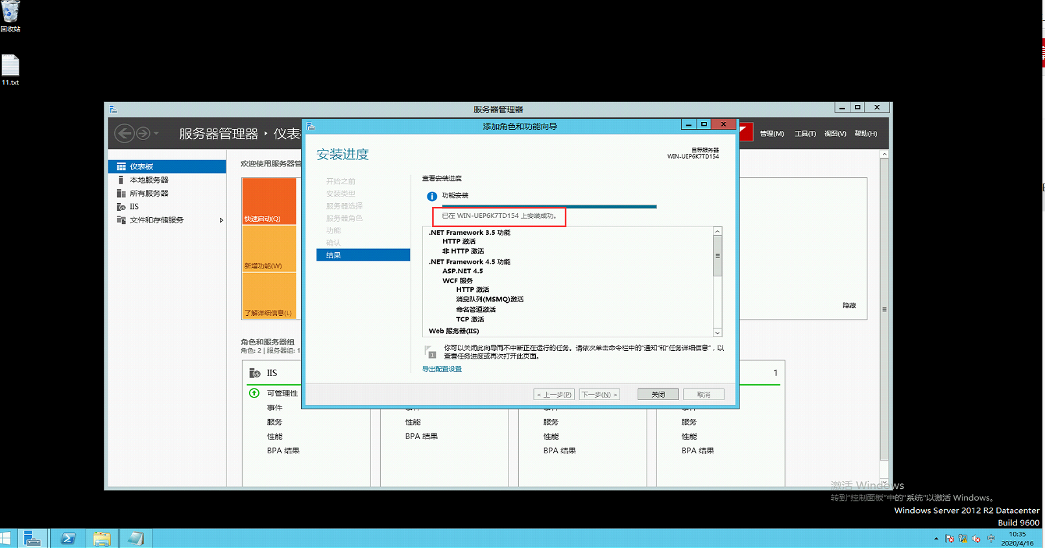The height and width of the screenshot is (548, 1045).
Task: Open the 工具(T) menu
Action: click(x=805, y=134)
